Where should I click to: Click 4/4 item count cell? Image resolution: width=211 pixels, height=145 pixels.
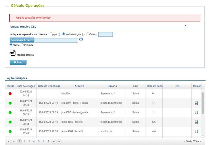[x=154, y=131]
